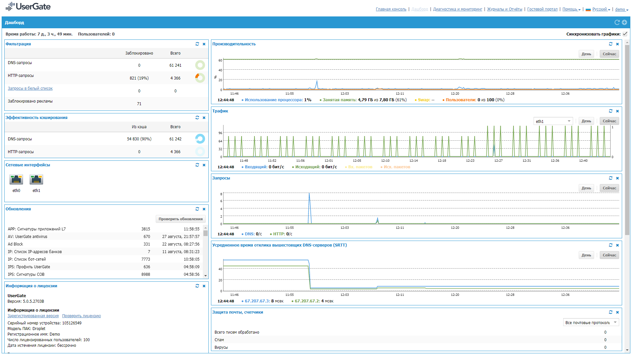632x355 pixels.
Task: Refresh the Обновления widget
Action: pyautogui.click(x=197, y=209)
